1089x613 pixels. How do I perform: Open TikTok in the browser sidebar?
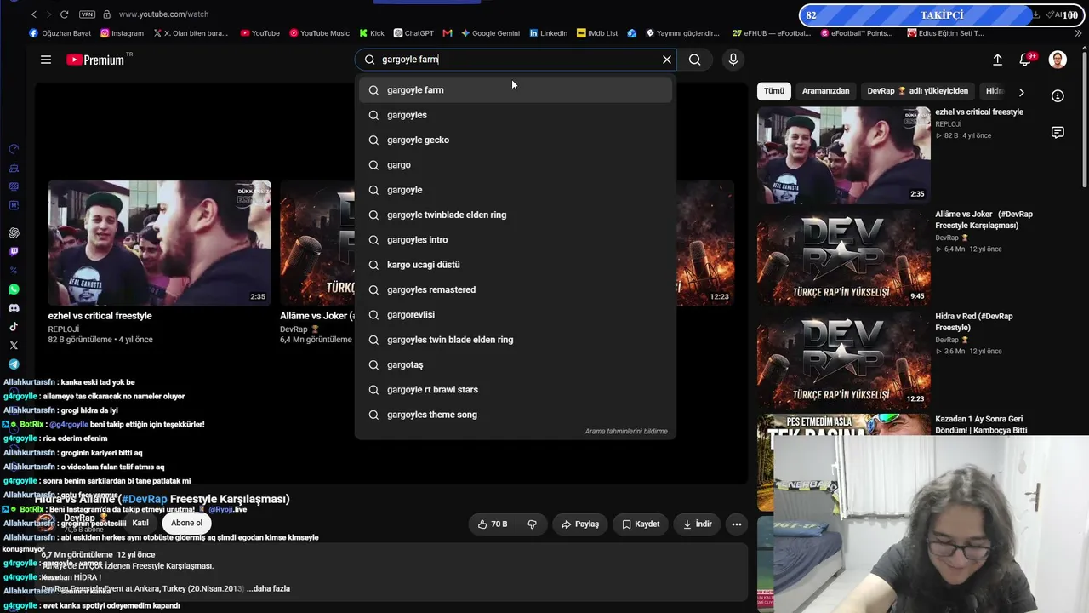(14, 327)
